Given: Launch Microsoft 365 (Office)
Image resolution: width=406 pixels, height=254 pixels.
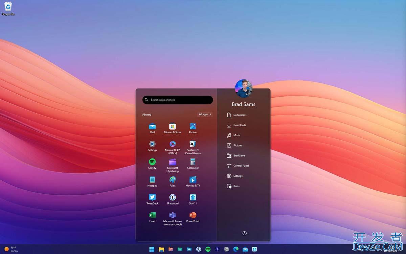Looking at the screenshot, I should click(x=173, y=147).
